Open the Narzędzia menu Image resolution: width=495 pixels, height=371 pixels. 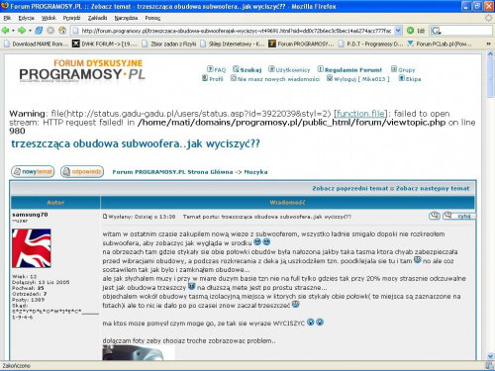tap(126, 18)
